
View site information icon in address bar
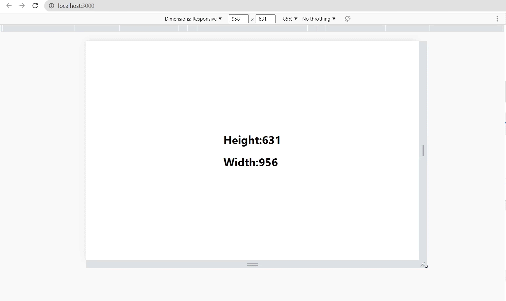click(51, 6)
